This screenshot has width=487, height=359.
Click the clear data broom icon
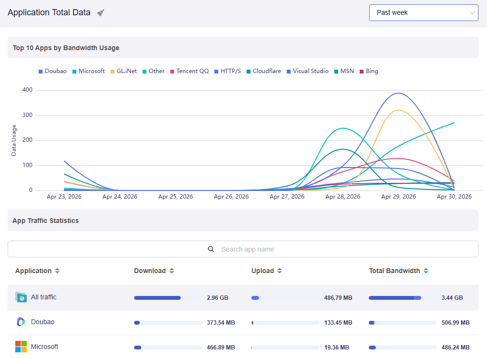100,13
